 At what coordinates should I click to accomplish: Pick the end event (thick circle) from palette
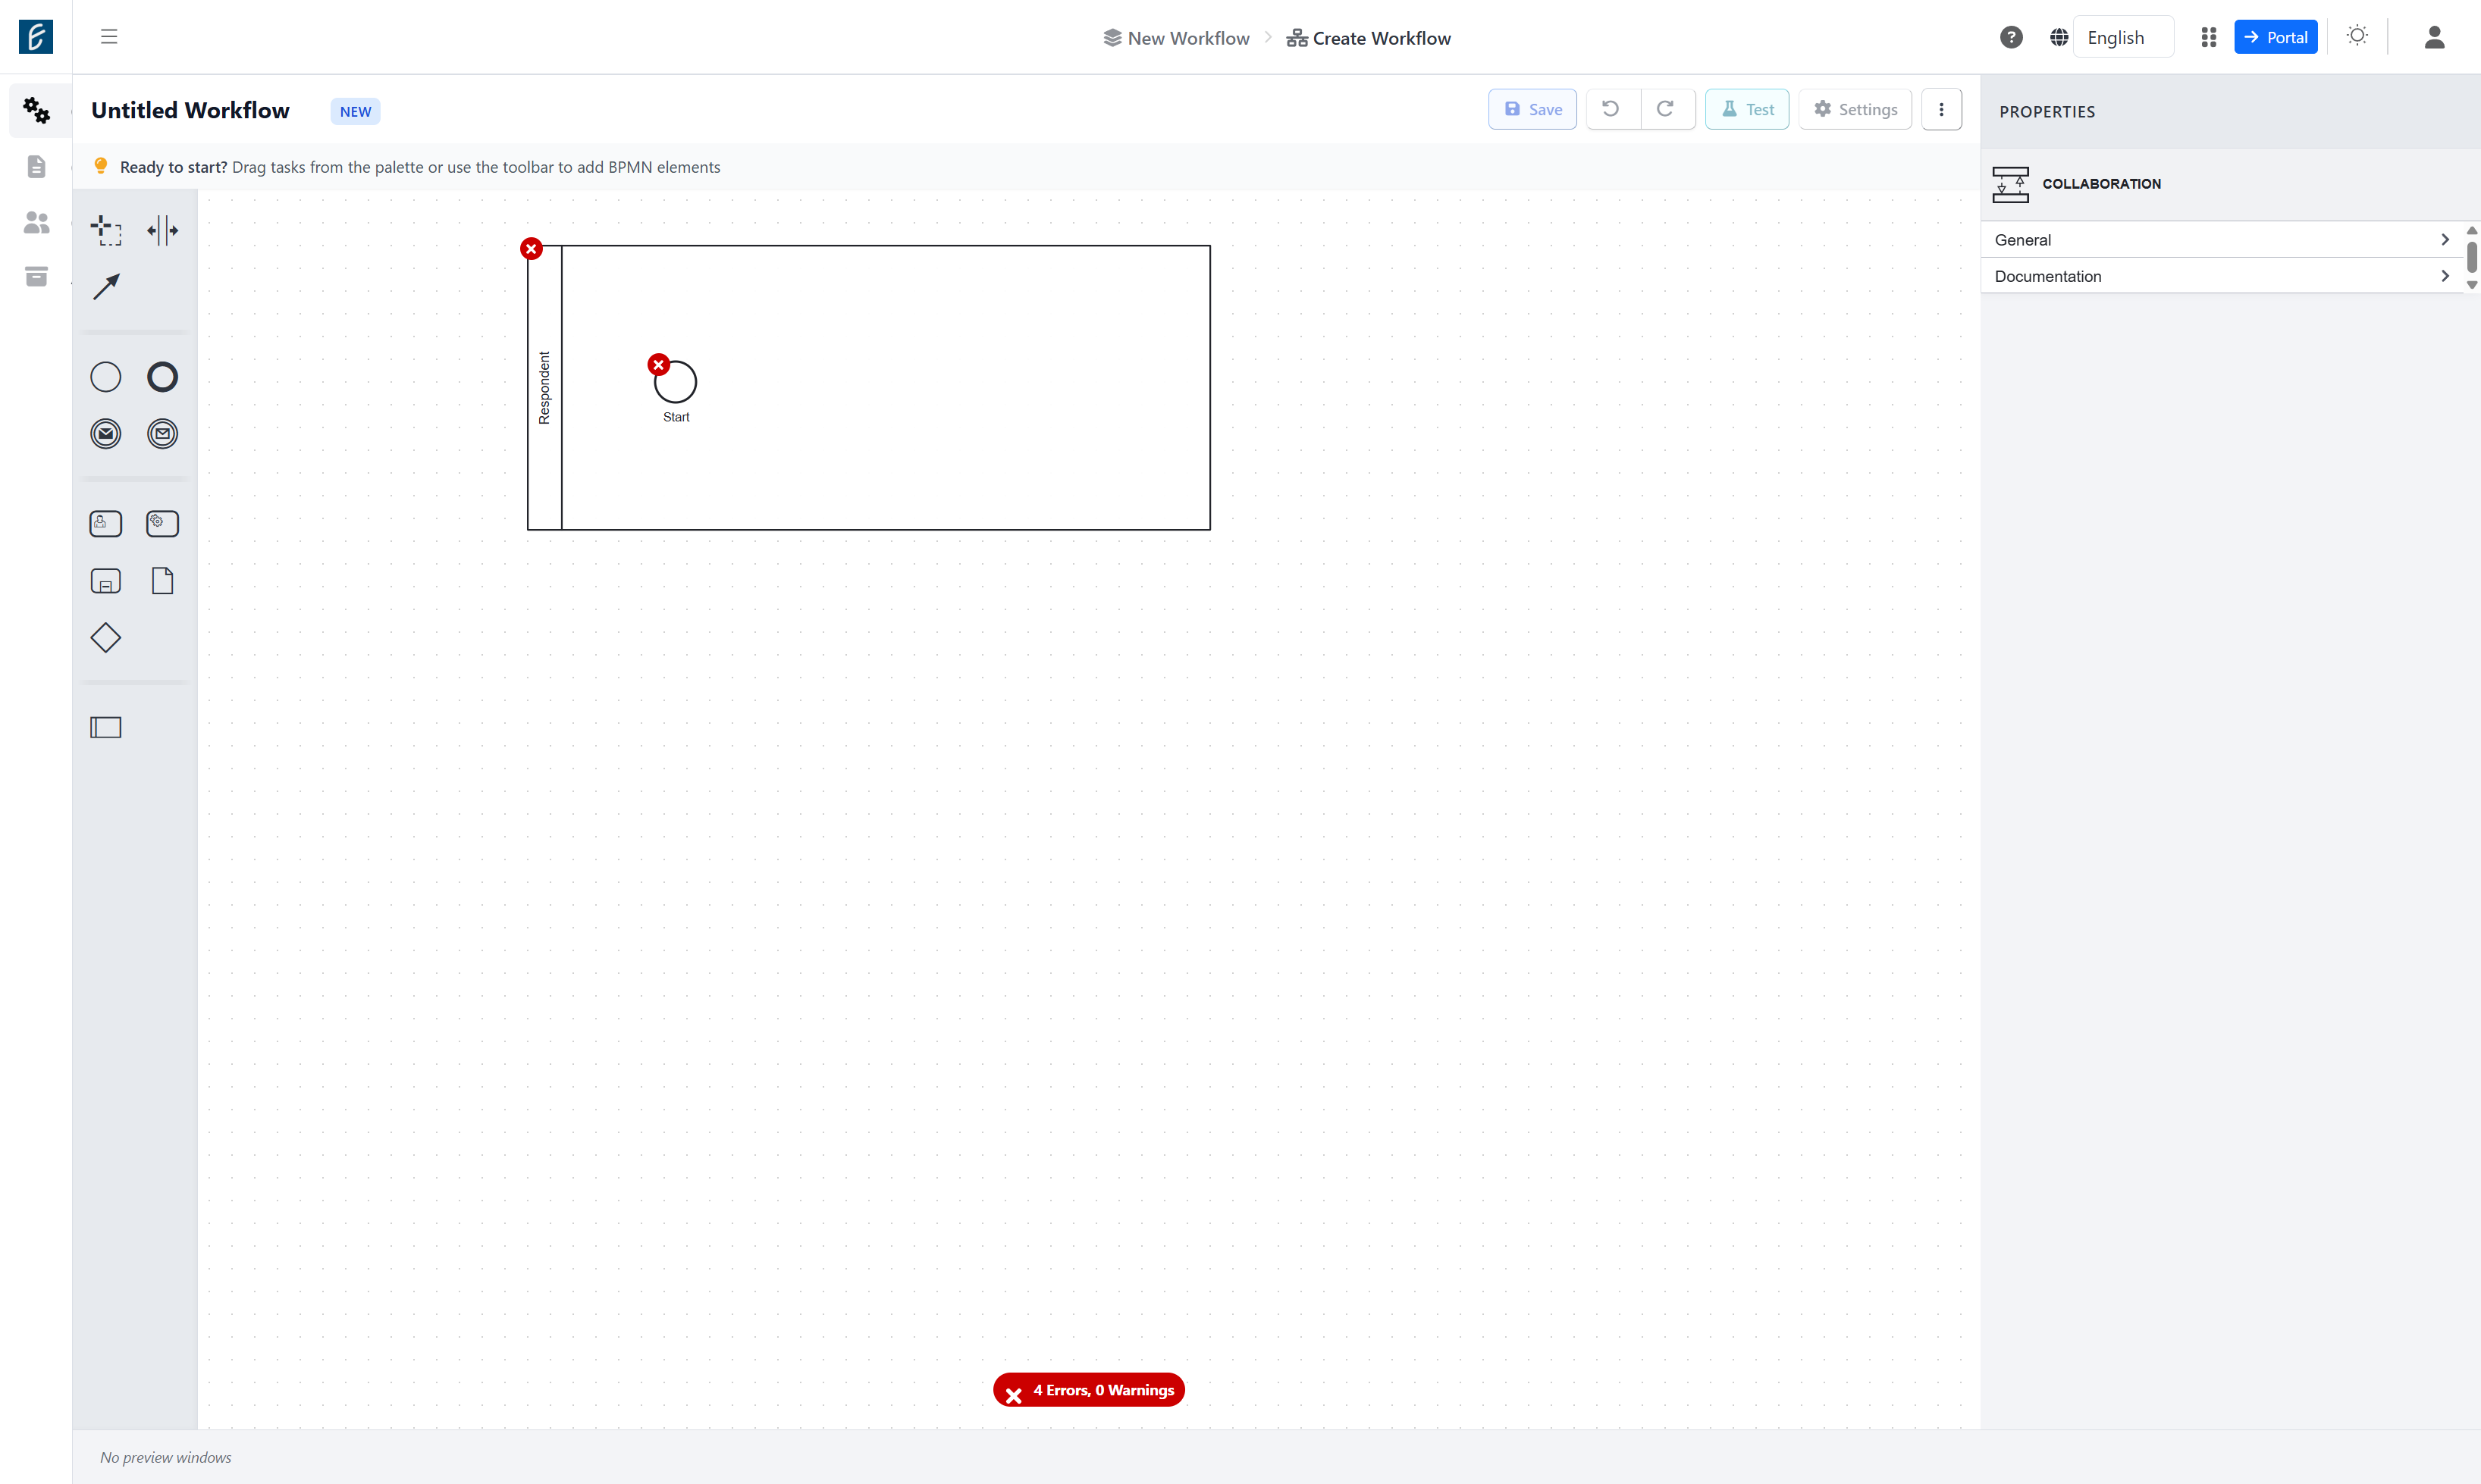point(162,377)
